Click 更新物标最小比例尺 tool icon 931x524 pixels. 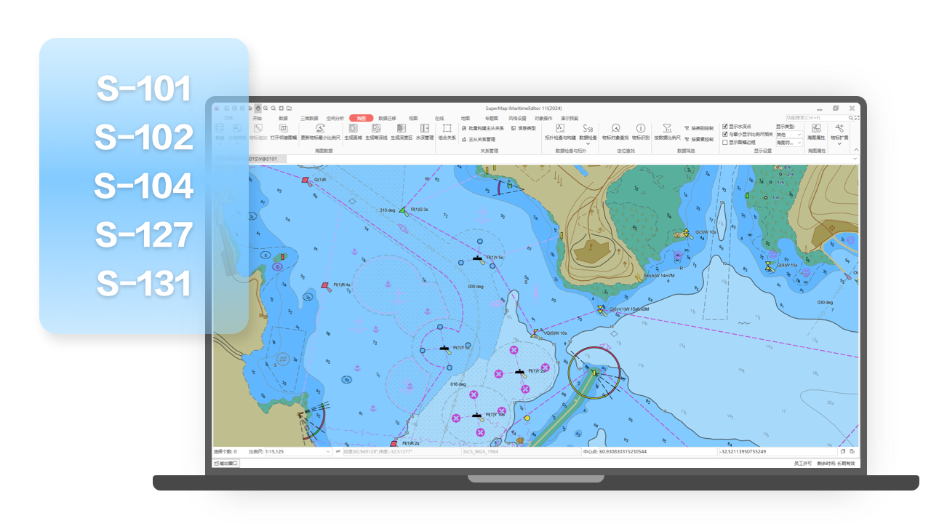pyautogui.click(x=320, y=128)
